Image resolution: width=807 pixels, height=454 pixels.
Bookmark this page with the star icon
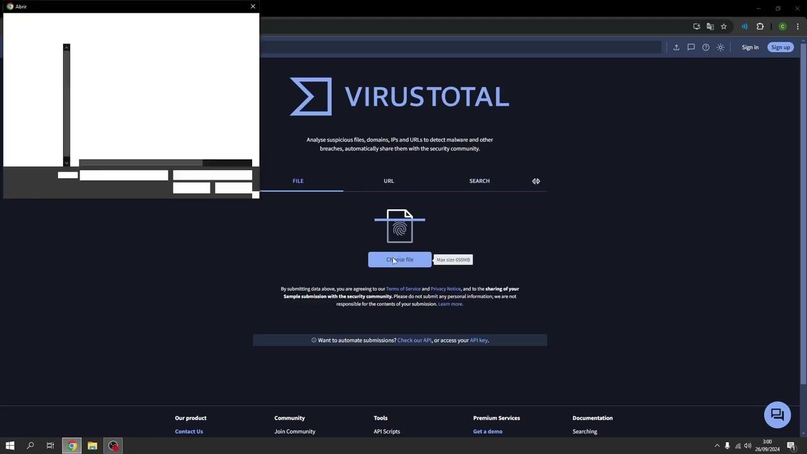(x=724, y=26)
